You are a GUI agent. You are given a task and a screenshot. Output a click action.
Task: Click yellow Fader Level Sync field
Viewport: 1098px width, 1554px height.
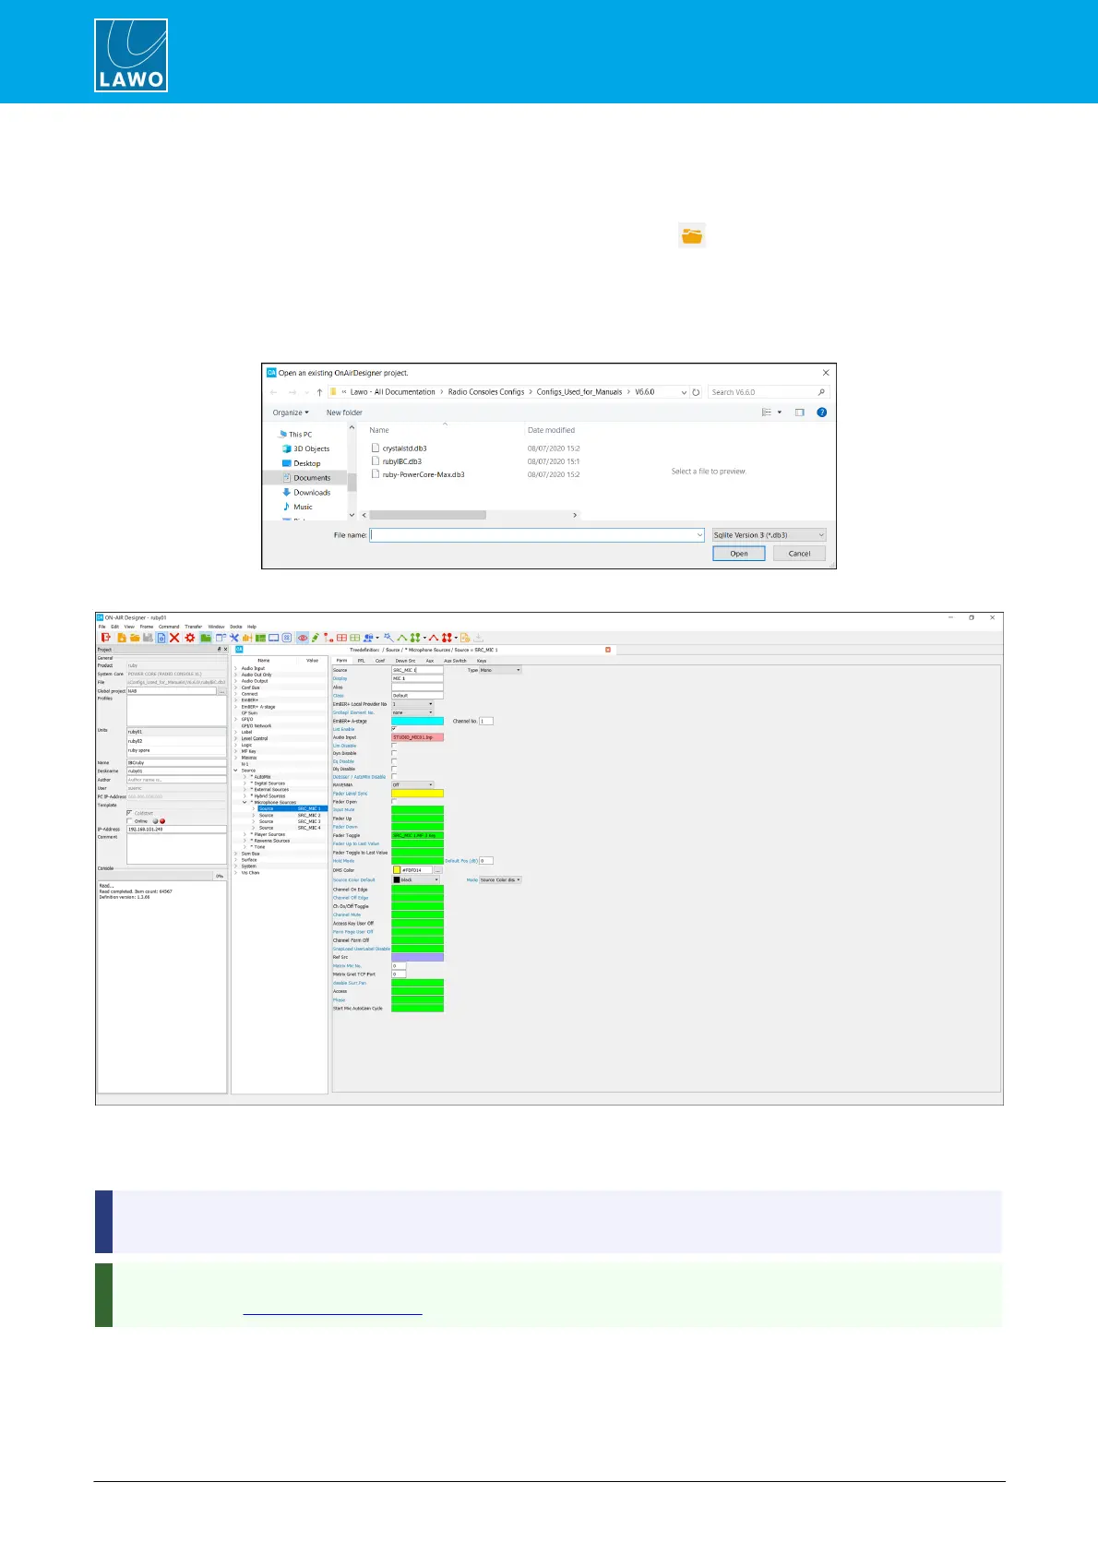pos(417,793)
